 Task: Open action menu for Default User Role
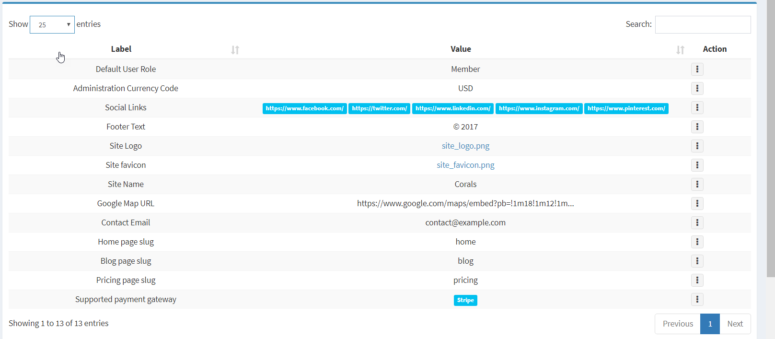697,70
